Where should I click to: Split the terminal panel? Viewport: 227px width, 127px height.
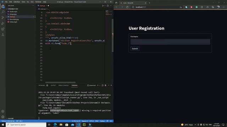click(103, 85)
